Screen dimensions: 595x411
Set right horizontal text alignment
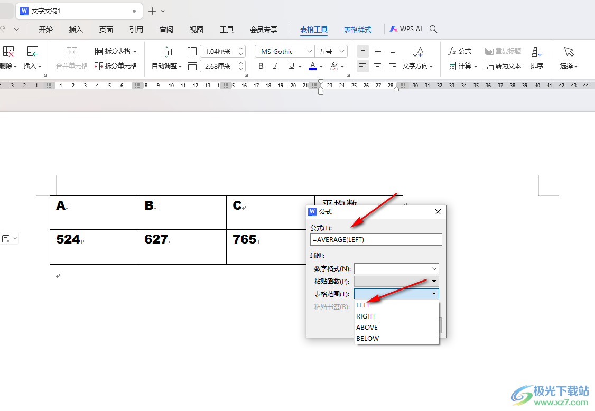393,67
